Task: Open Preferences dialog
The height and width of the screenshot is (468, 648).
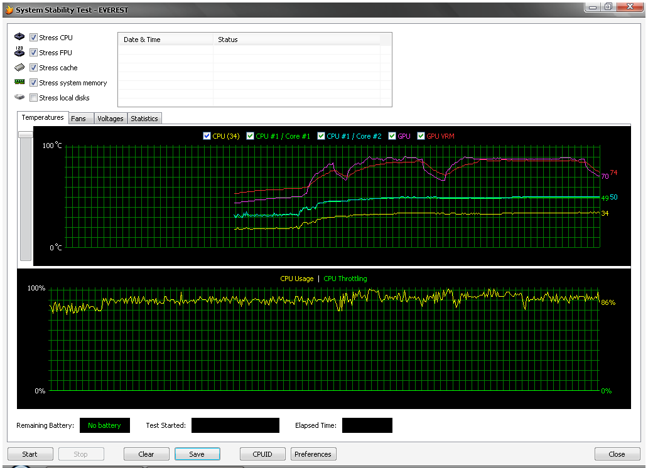Action: [313, 454]
